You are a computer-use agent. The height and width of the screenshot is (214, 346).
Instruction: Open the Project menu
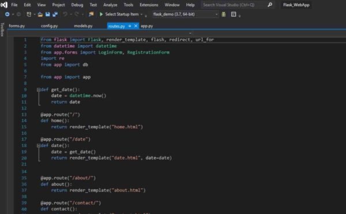point(58,5)
